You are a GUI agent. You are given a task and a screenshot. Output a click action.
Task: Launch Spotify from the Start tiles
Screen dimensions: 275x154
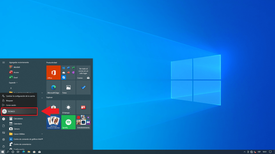pos(68,122)
